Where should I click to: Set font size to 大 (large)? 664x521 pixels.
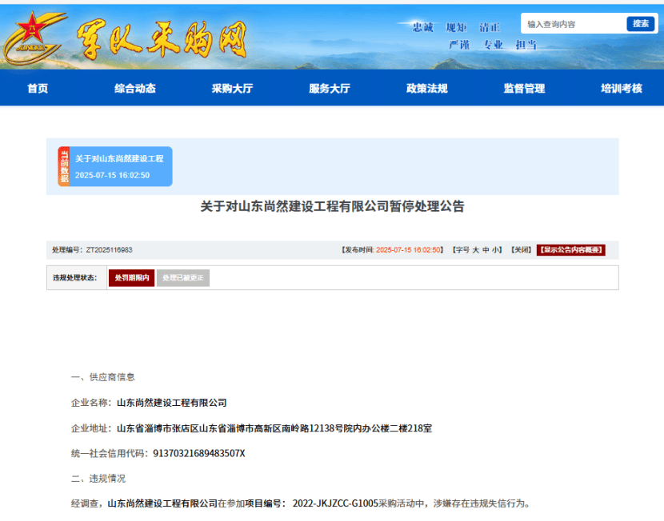point(475,250)
